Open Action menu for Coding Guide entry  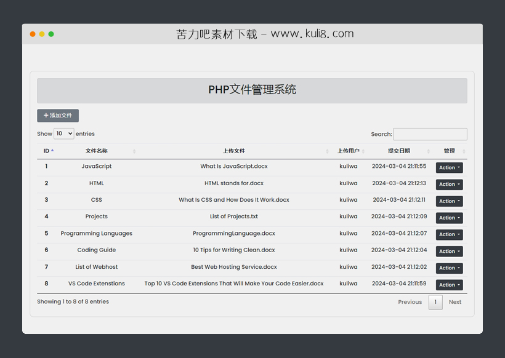click(x=449, y=251)
